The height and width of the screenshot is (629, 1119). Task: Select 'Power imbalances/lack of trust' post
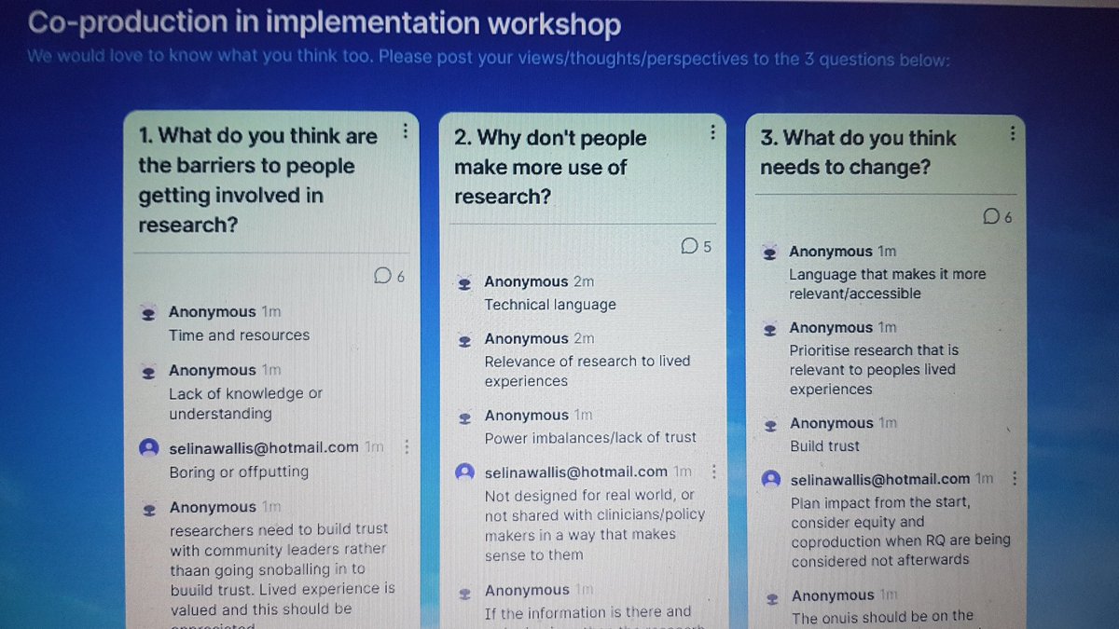(590, 438)
